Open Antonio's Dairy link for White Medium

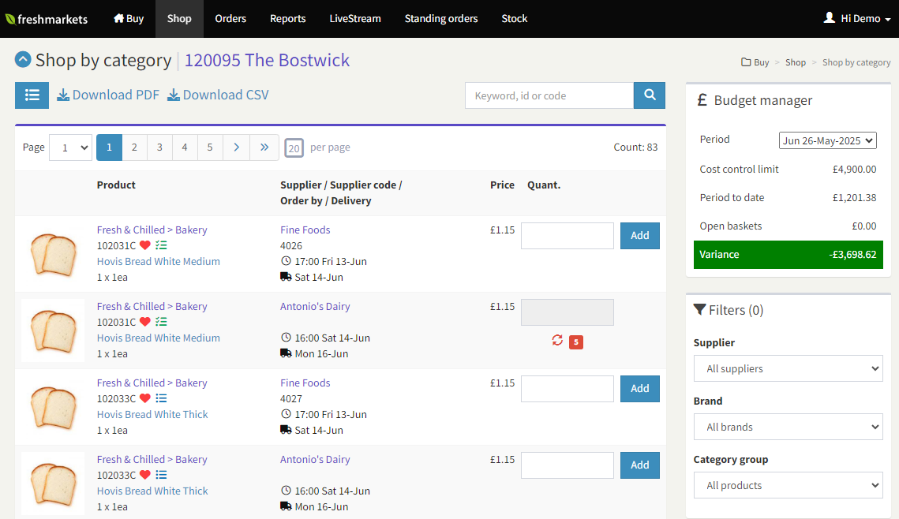315,307
